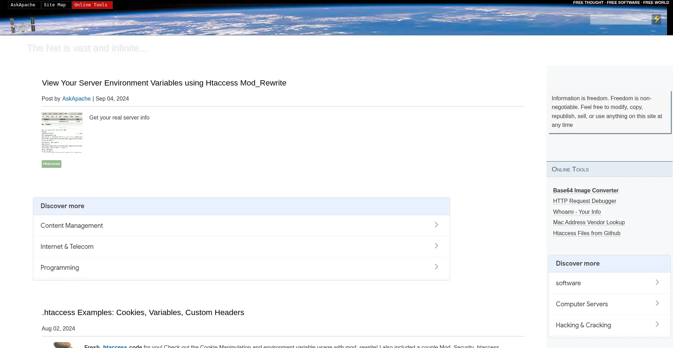Screen dimensions: 673x348
Task: Expand the Computer Servers chevron in sidebar
Action: coord(657,303)
